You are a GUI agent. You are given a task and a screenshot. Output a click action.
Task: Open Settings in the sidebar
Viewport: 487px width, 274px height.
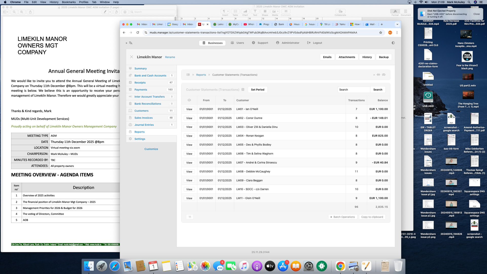click(x=140, y=139)
